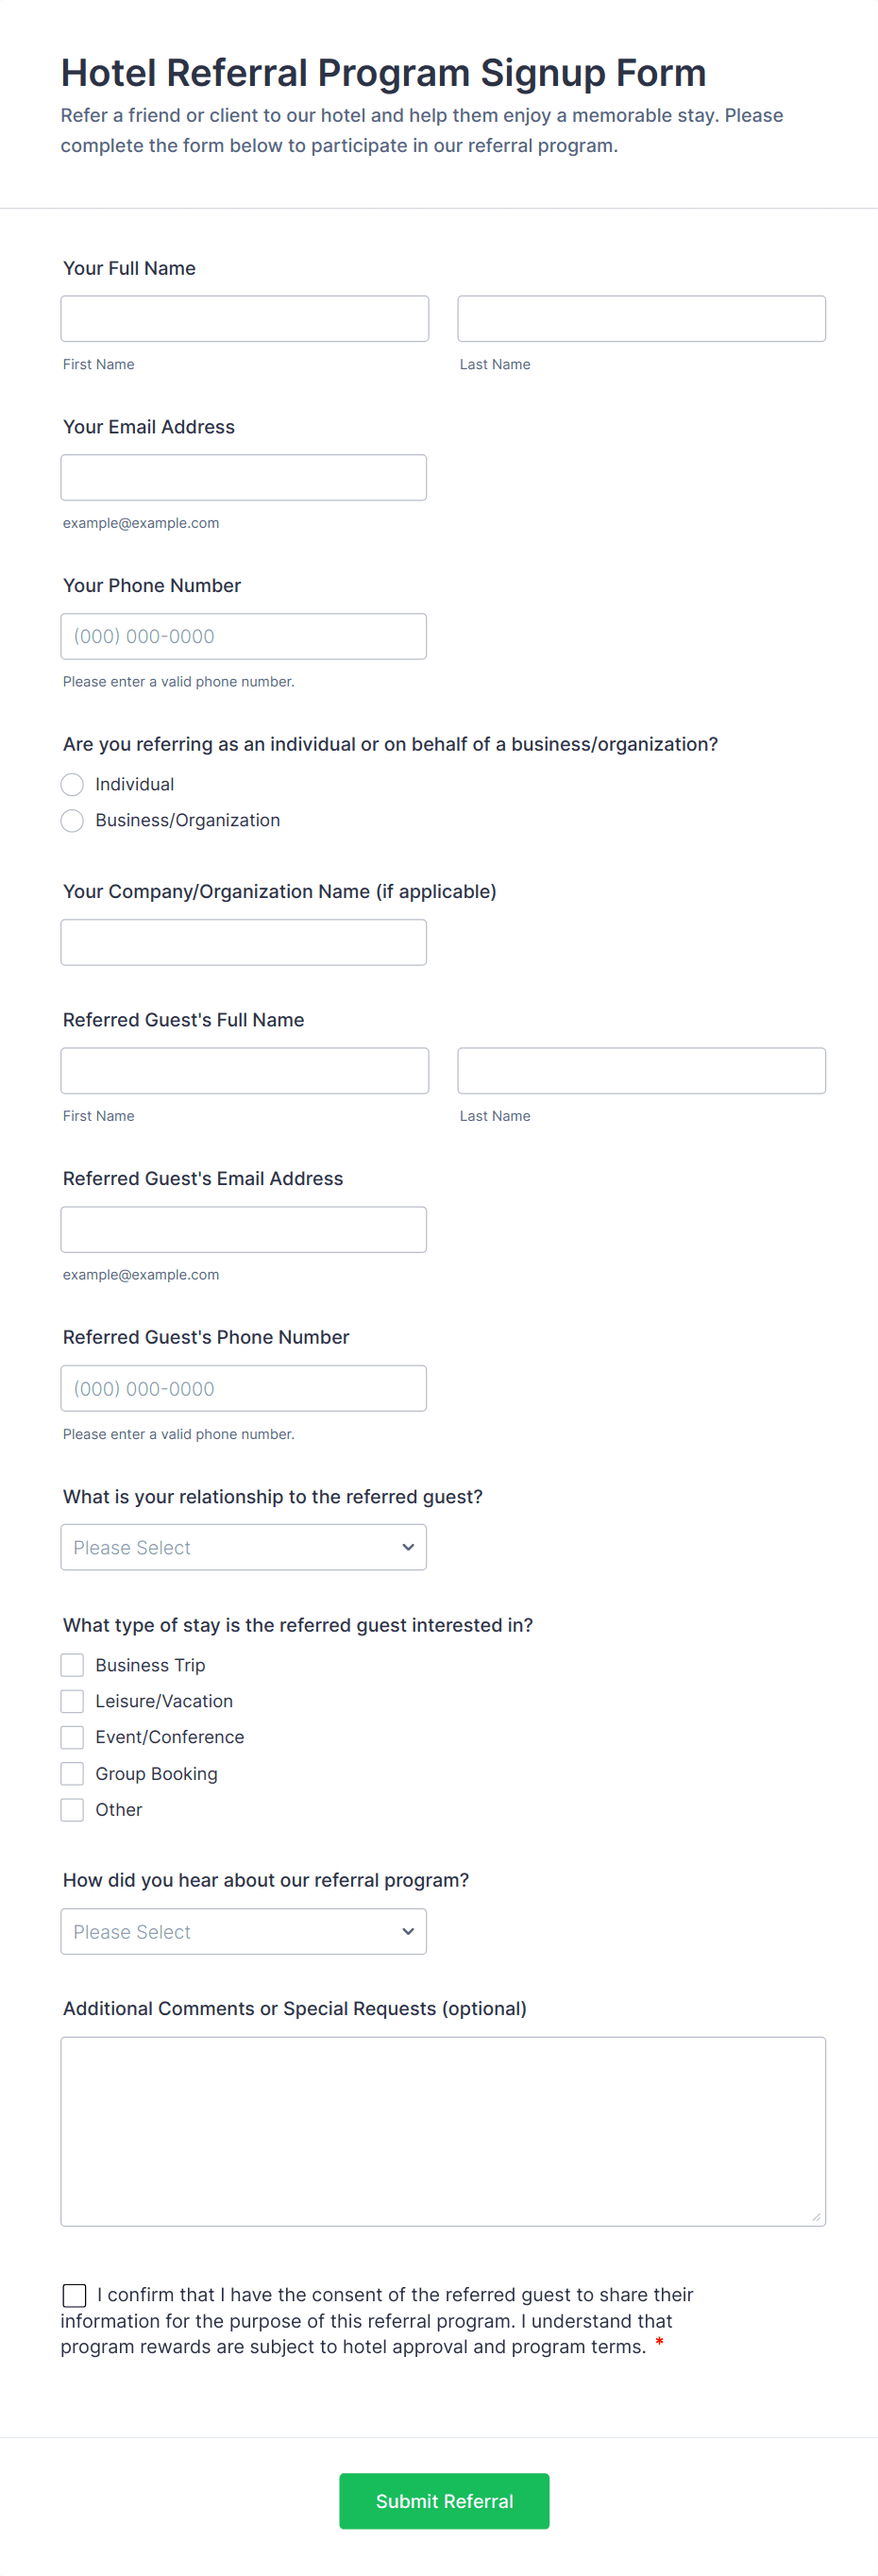Check the consent confirmation checkbox

coord(74,2294)
